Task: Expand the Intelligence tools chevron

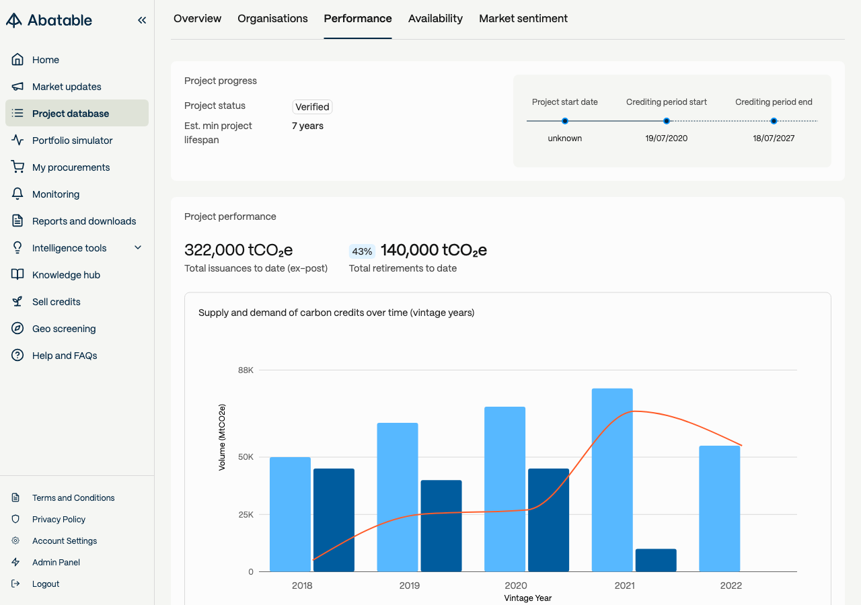Action: point(138,248)
